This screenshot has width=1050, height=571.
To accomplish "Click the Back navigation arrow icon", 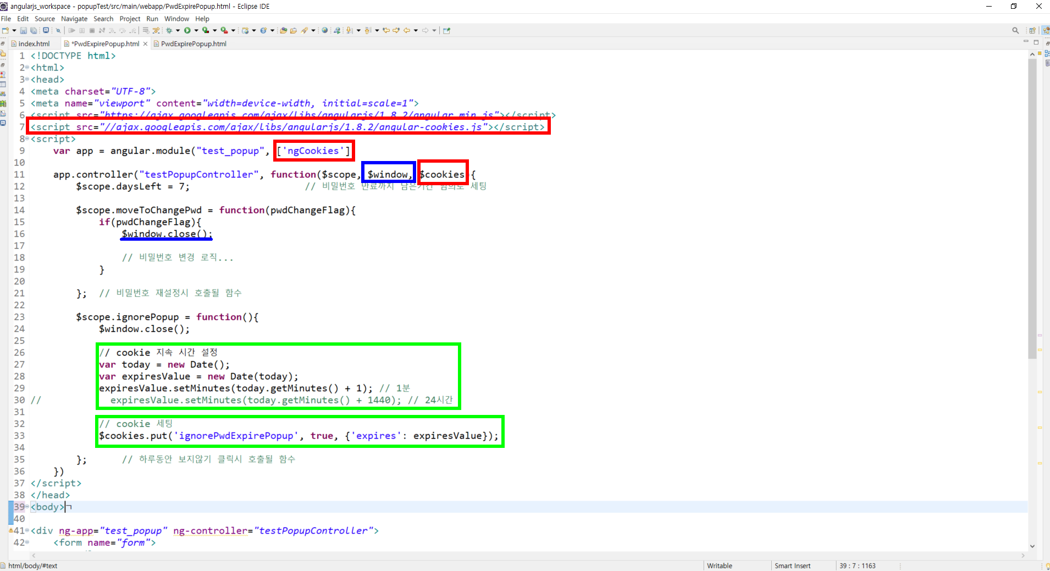I will (x=407, y=30).
